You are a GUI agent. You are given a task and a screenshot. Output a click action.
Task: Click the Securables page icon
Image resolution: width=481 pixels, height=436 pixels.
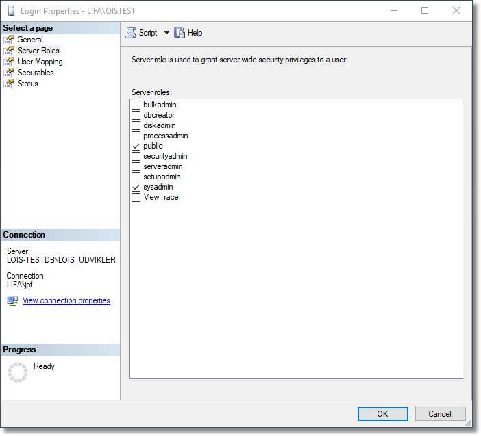tap(9, 73)
